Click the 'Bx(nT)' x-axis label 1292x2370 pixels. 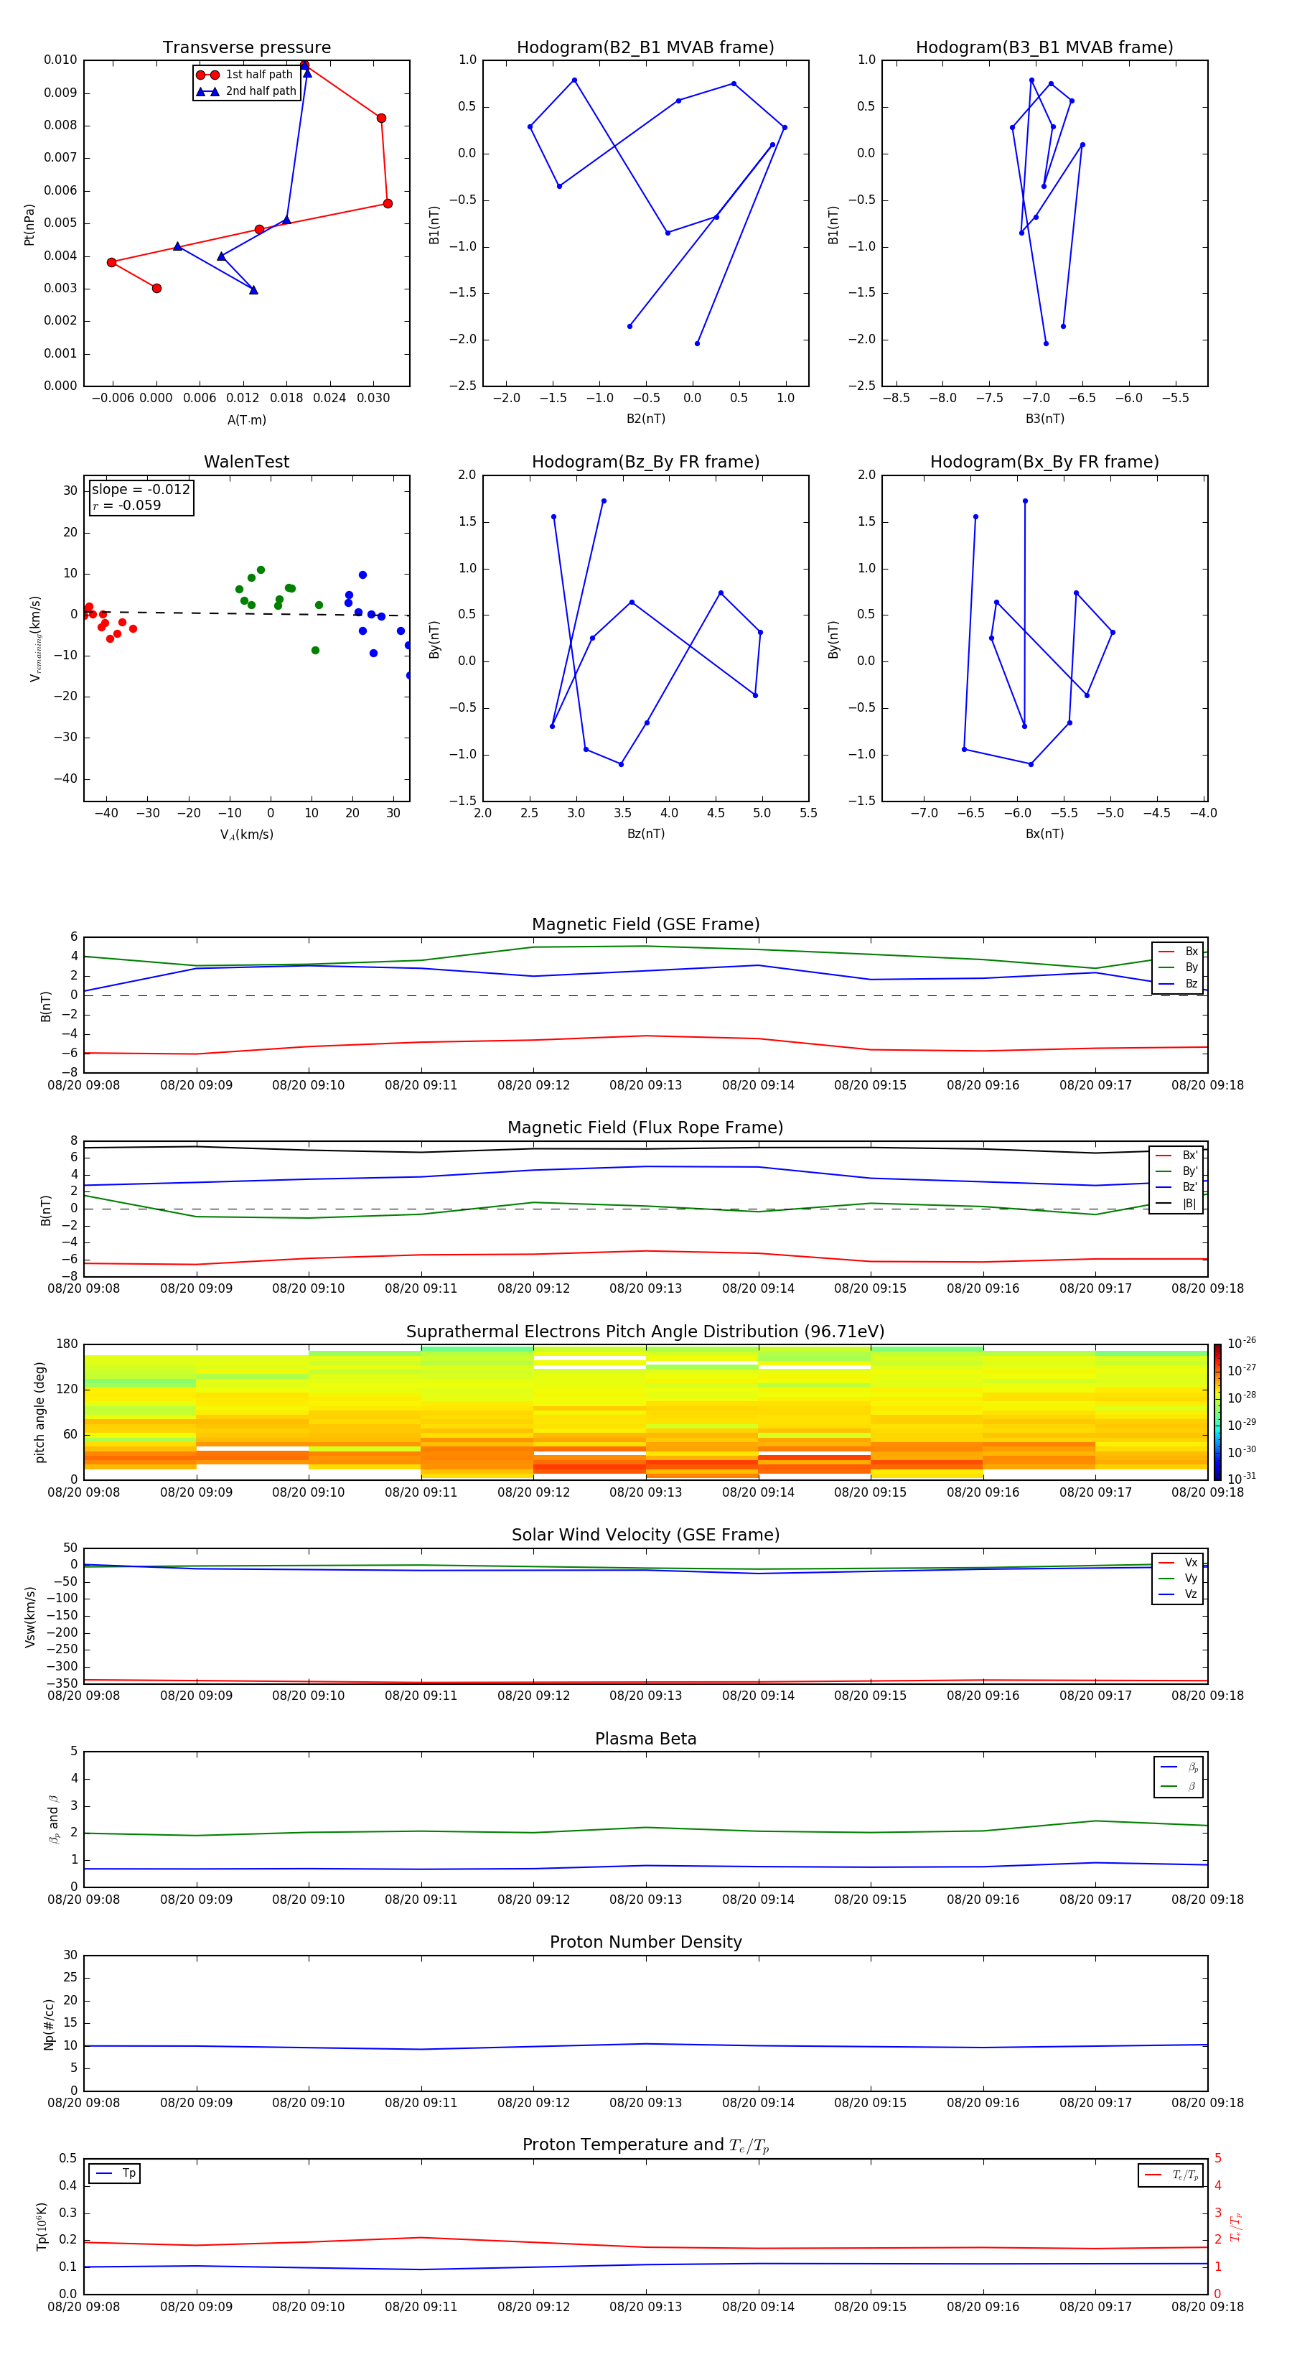coord(1044,834)
